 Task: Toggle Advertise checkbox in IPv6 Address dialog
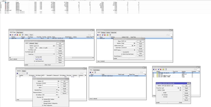click(162, 95)
